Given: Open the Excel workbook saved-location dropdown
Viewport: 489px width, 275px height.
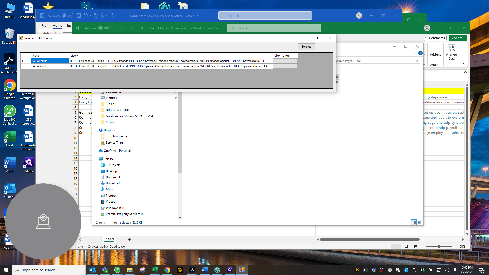Looking at the screenshot, I should (x=217, y=28).
